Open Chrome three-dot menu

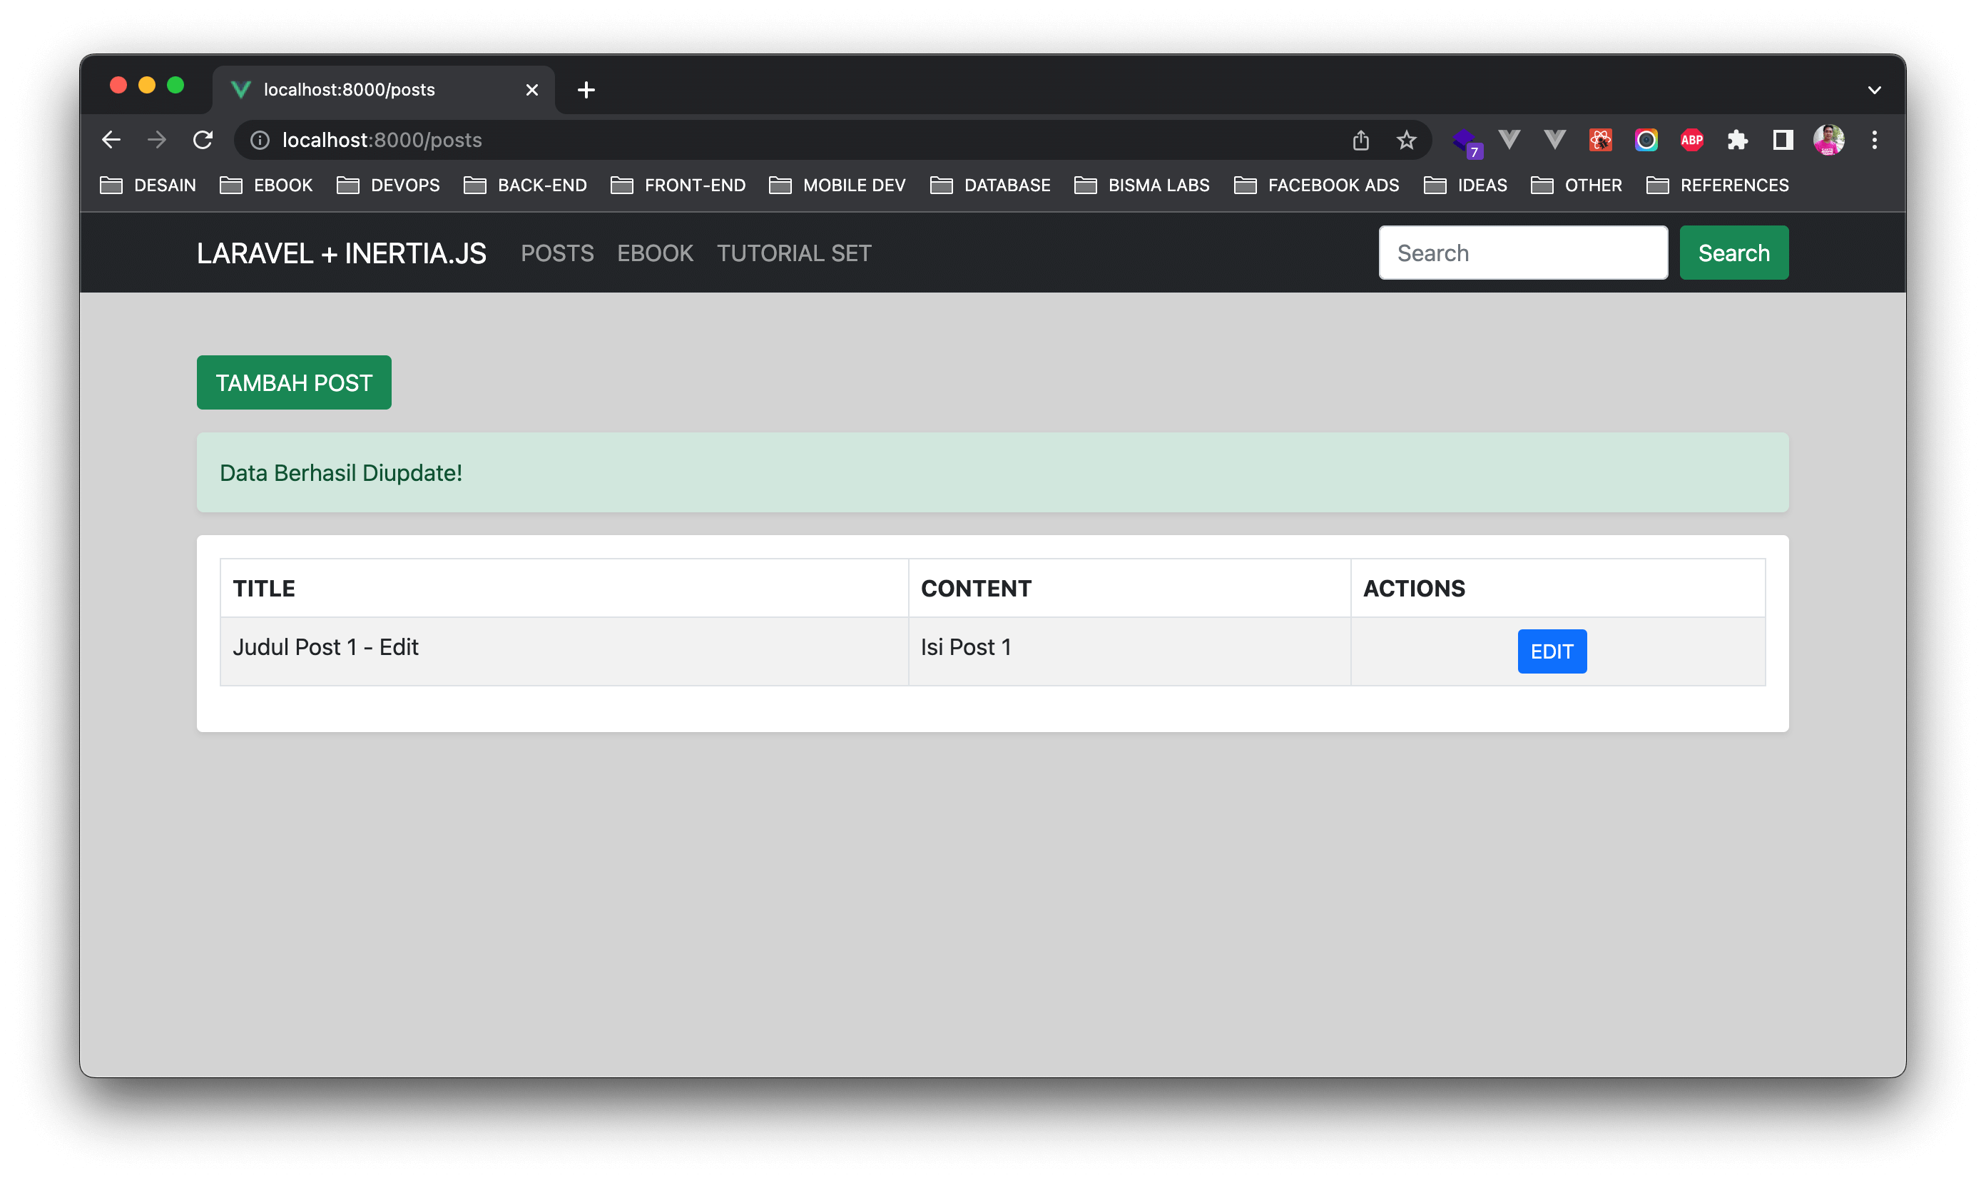point(1875,141)
